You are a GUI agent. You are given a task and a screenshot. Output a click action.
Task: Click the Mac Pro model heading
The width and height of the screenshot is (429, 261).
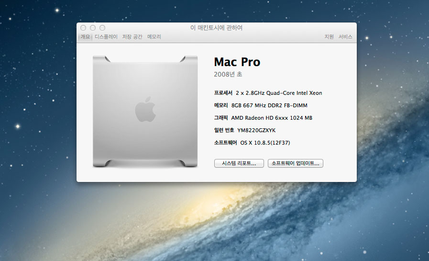(x=237, y=62)
